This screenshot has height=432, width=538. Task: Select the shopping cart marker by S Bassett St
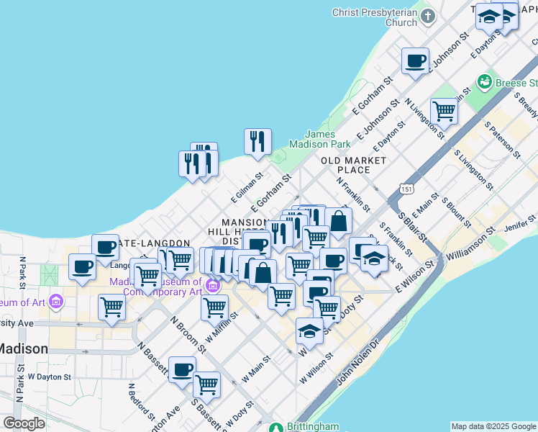(x=207, y=387)
